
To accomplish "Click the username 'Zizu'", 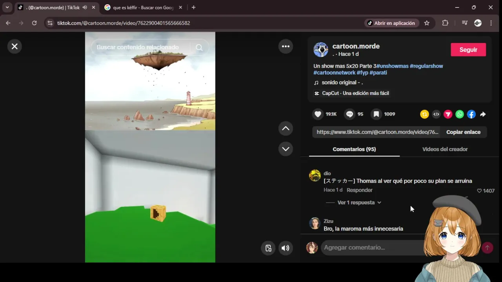I will click(x=328, y=221).
